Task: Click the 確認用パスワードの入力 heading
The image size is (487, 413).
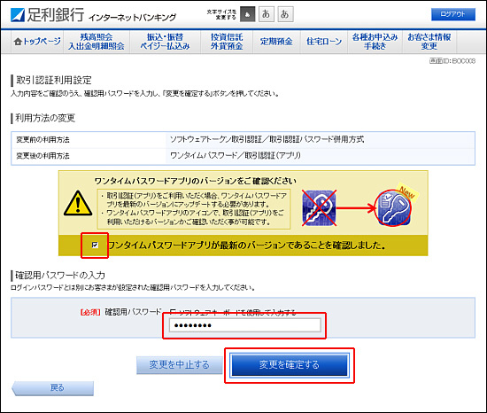Action: (60, 276)
